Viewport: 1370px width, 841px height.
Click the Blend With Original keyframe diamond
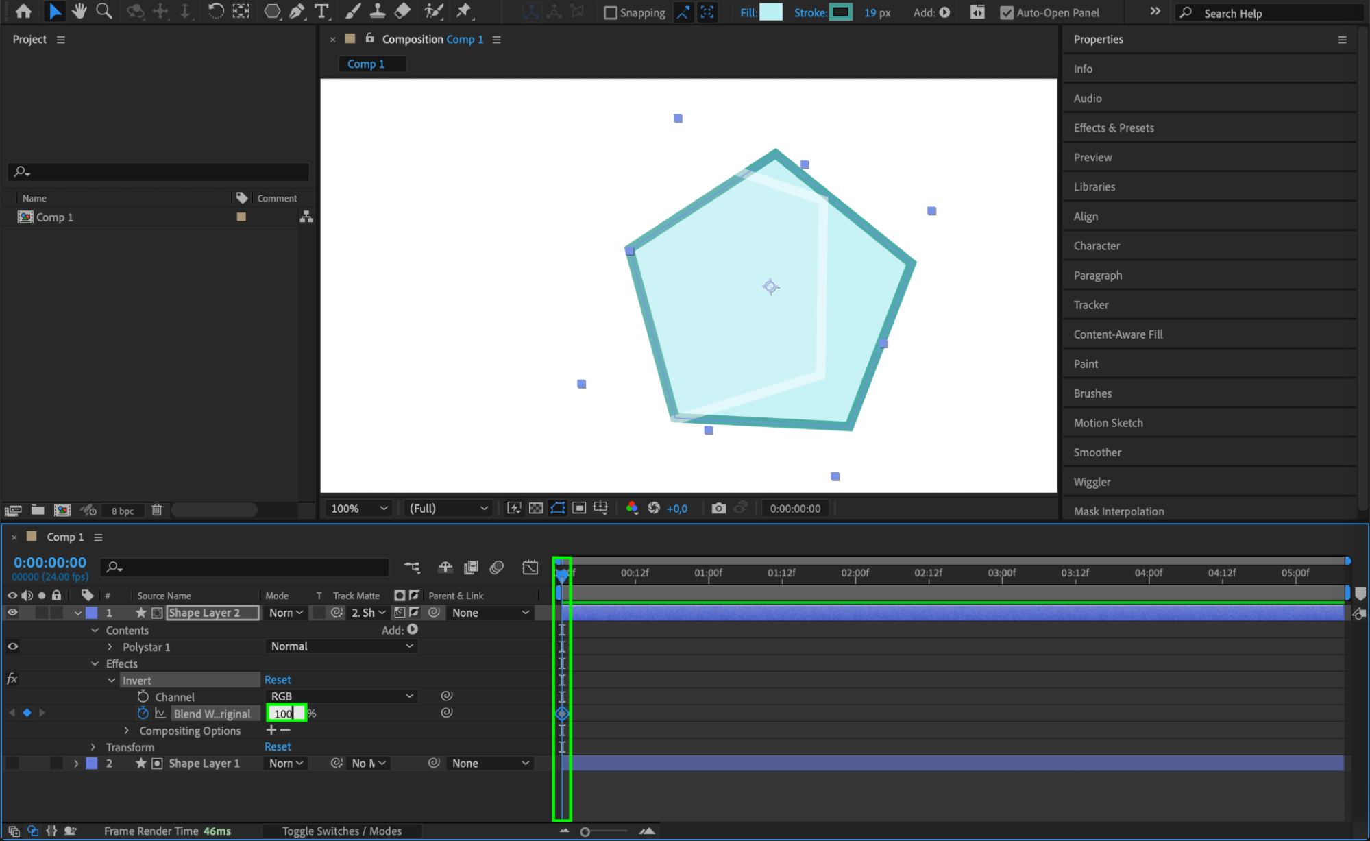click(561, 714)
